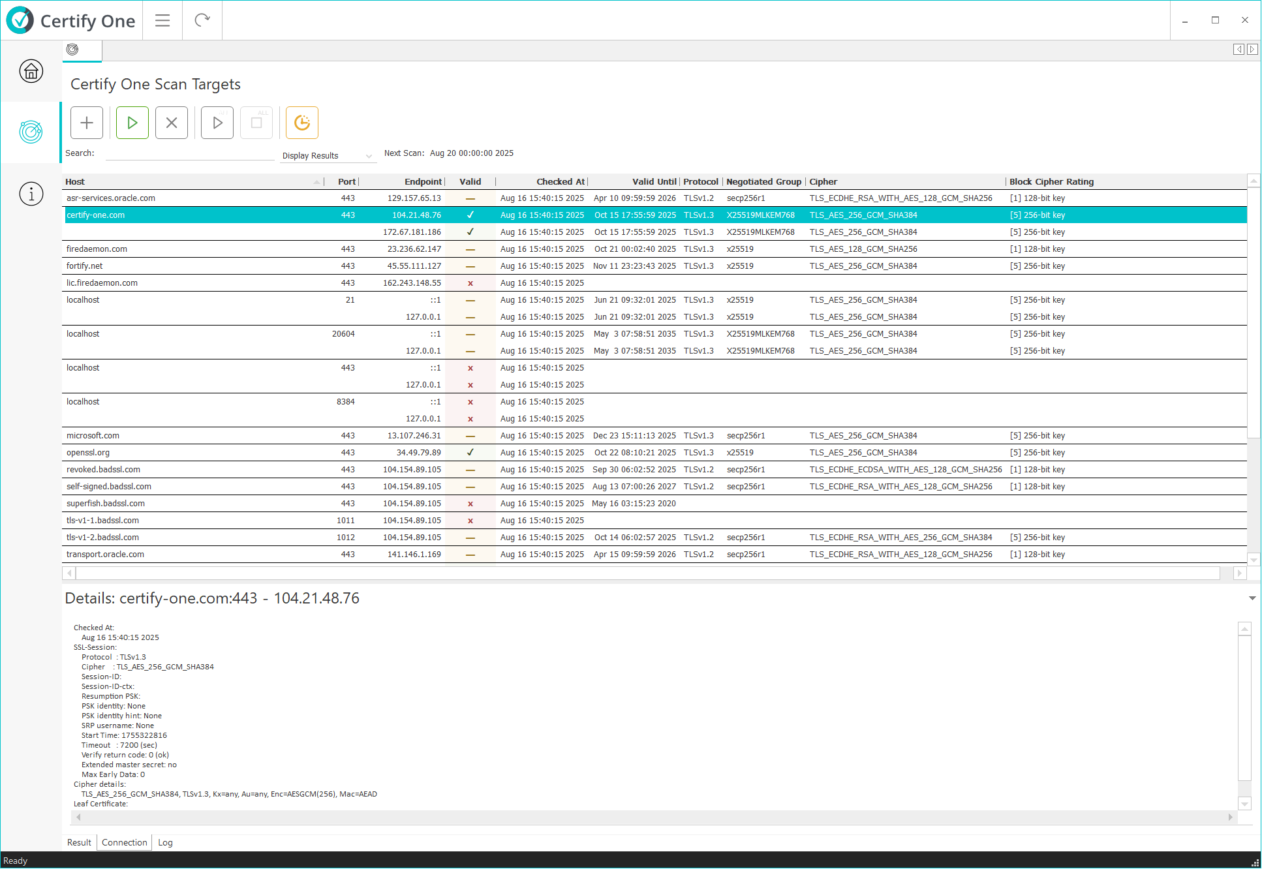Image resolution: width=1262 pixels, height=869 pixels.
Task: Open the Display Results dropdown
Action: point(328,156)
